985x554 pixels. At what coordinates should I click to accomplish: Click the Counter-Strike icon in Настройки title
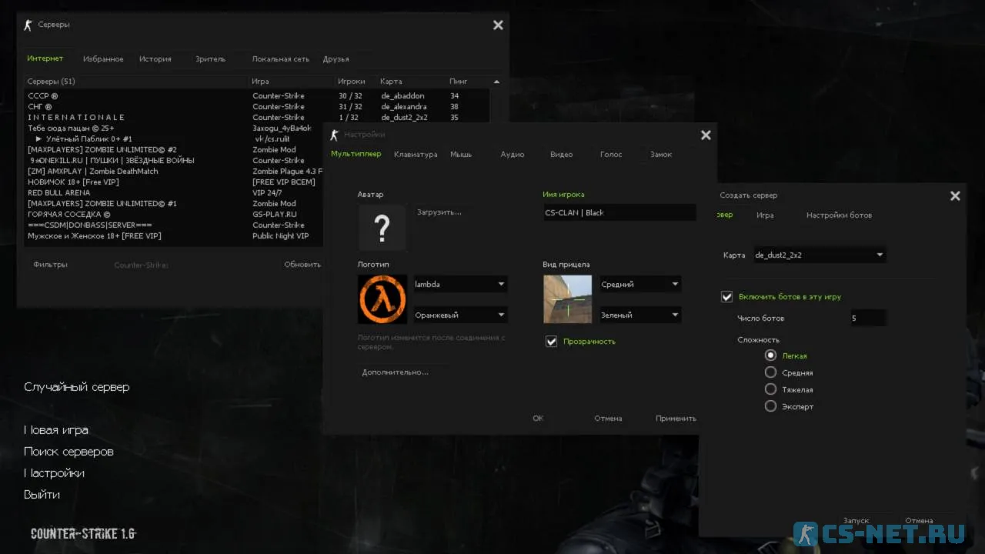334,135
